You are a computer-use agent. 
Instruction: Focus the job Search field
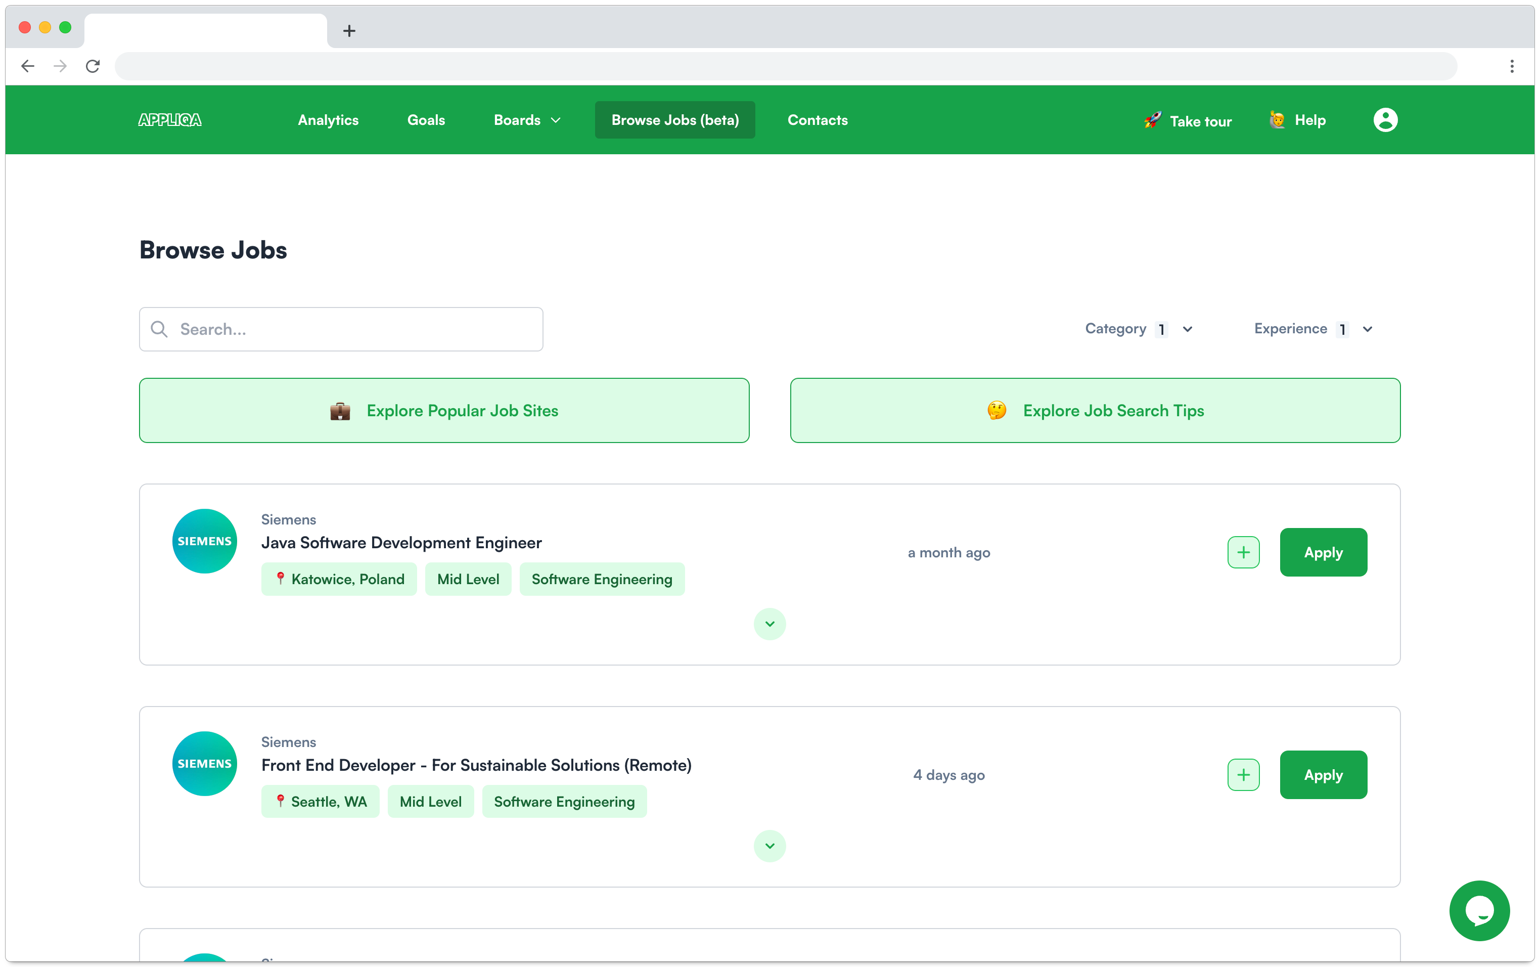[341, 329]
